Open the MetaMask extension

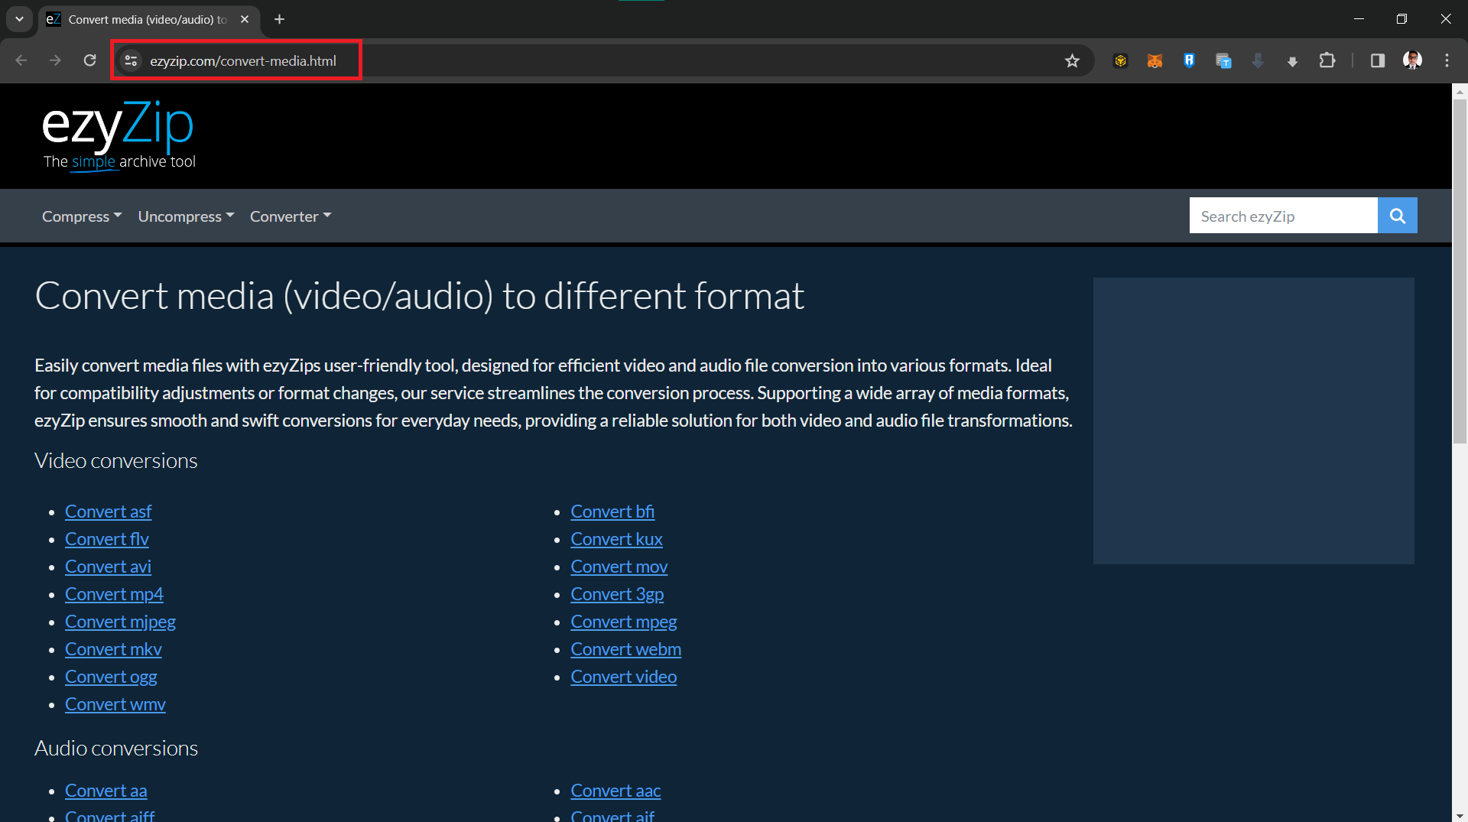1155,60
